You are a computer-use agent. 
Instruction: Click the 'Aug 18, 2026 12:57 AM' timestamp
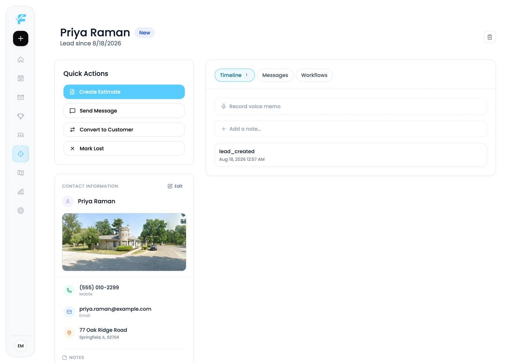pyautogui.click(x=242, y=159)
